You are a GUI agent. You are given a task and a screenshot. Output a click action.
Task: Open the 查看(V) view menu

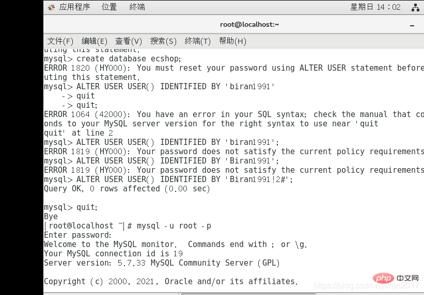pyautogui.click(x=129, y=41)
